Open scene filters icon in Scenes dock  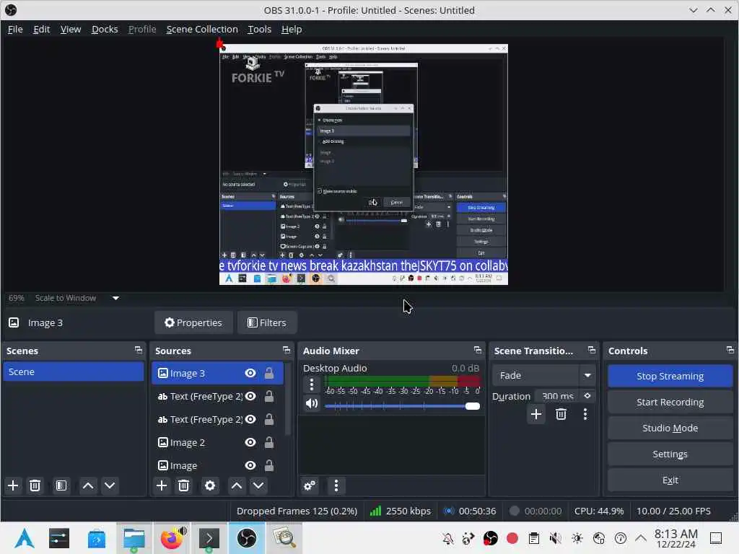(x=61, y=485)
